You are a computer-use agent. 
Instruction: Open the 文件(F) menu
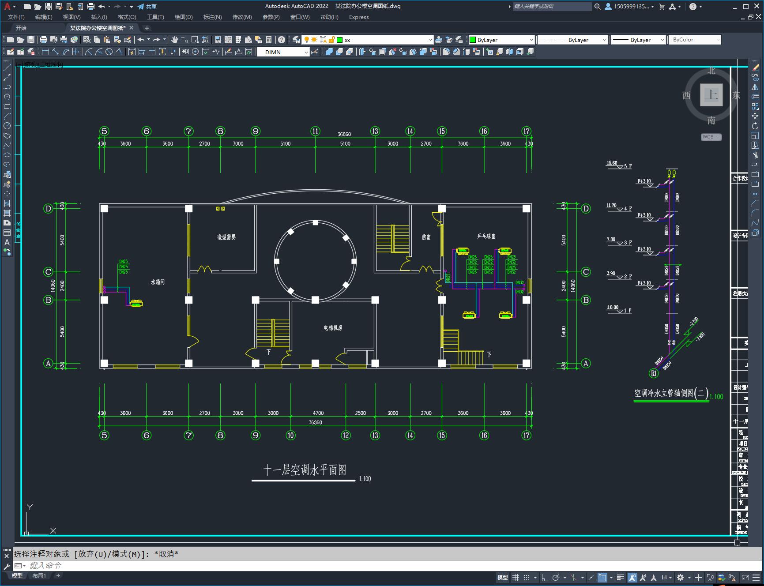coord(16,17)
